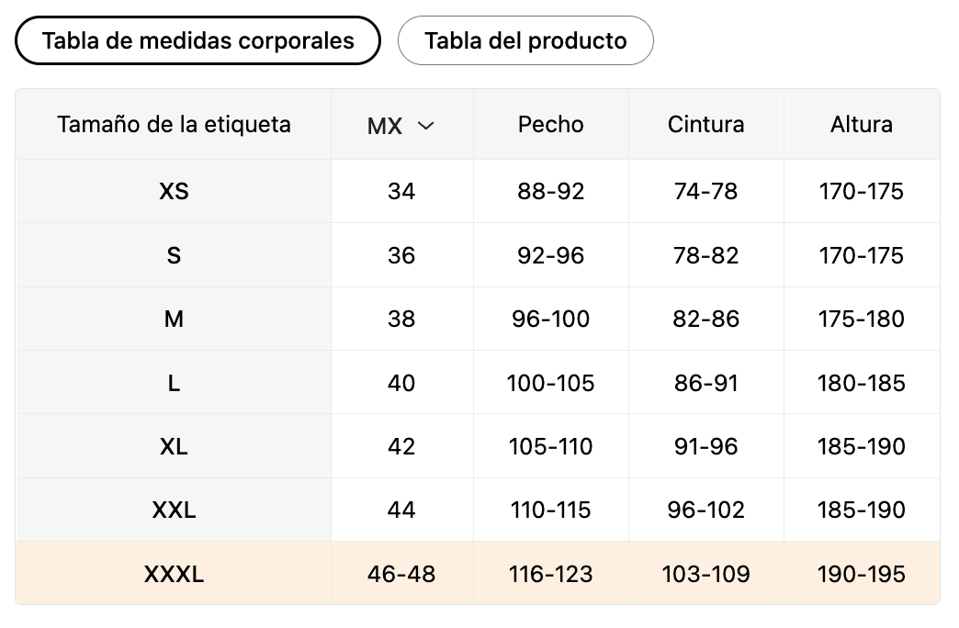
Task: Switch to Tabla de medidas corporales tab
Action: click(197, 40)
